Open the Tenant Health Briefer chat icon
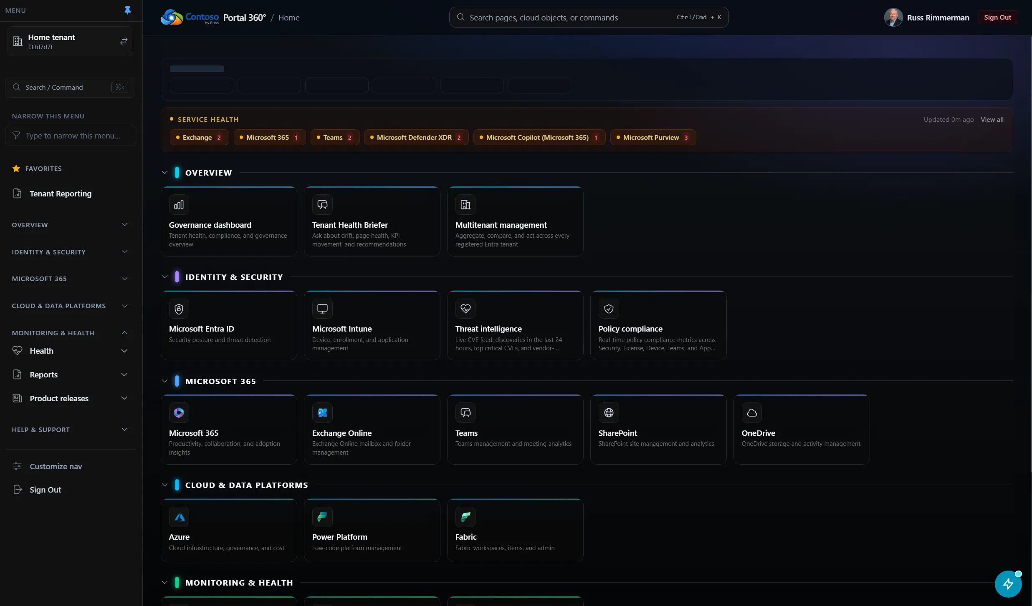Screen dimensions: 1032x606 click(322, 205)
